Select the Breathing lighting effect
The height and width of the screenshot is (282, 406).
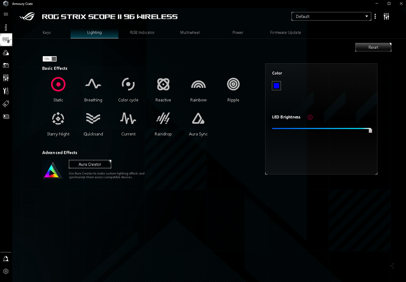pos(93,90)
